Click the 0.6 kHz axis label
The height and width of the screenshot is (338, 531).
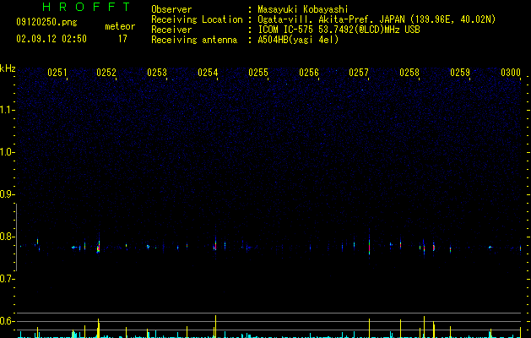pyautogui.click(x=8, y=321)
